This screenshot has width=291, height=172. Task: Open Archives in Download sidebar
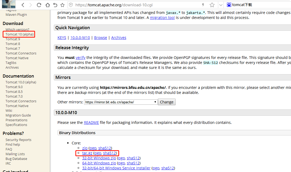click(12, 68)
